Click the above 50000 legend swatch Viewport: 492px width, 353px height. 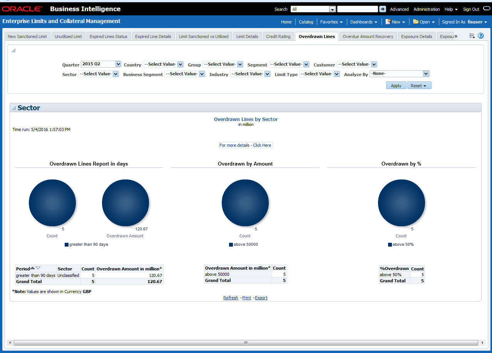(231, 244)
